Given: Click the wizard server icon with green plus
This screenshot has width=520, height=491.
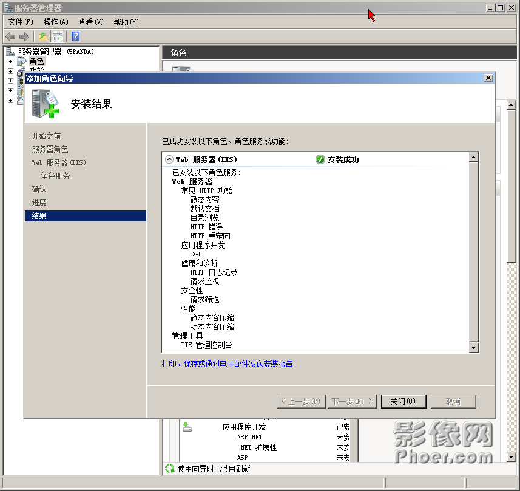Looking at the screenshot, I should [46, 104].
